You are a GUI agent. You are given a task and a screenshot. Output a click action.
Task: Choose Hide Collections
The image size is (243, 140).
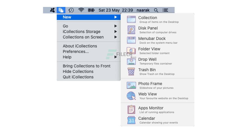(89, 71)
